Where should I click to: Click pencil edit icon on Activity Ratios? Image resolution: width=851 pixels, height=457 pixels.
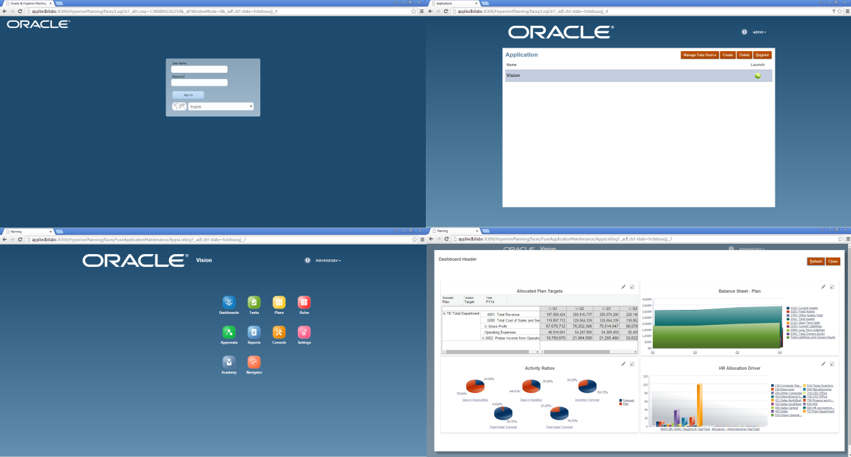coord(623,364)
